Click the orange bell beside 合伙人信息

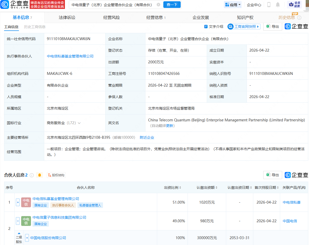pyautogui.click(x=39, y=175)
